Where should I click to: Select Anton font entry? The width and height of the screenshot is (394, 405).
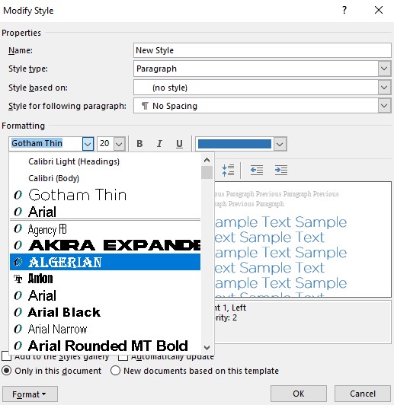coord(104,279)
